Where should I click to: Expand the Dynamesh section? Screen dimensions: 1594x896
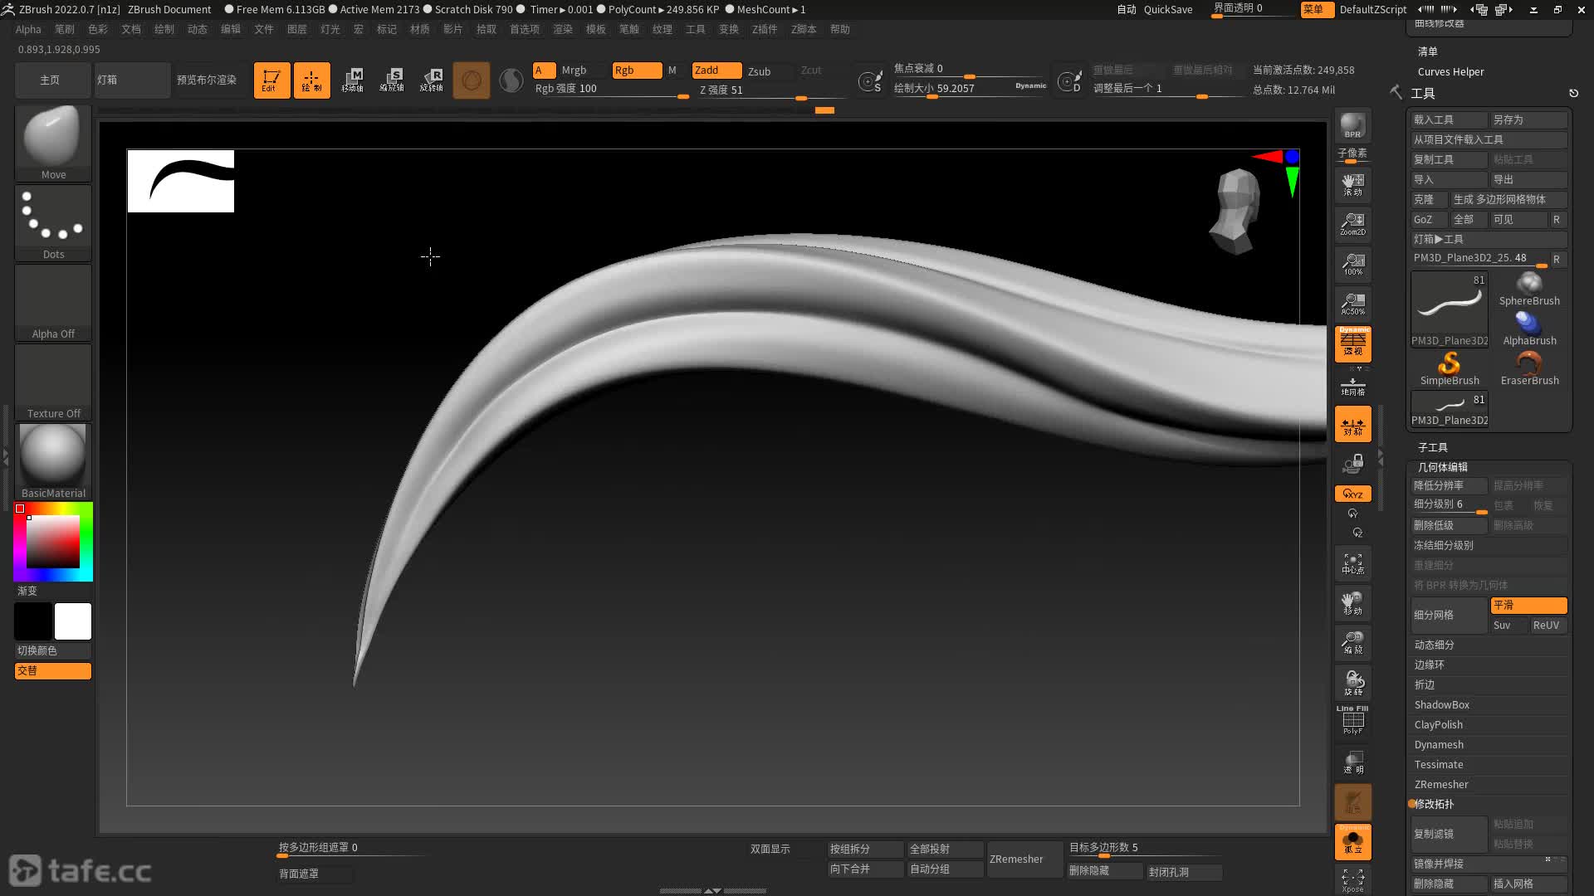tap(1439, 744)
